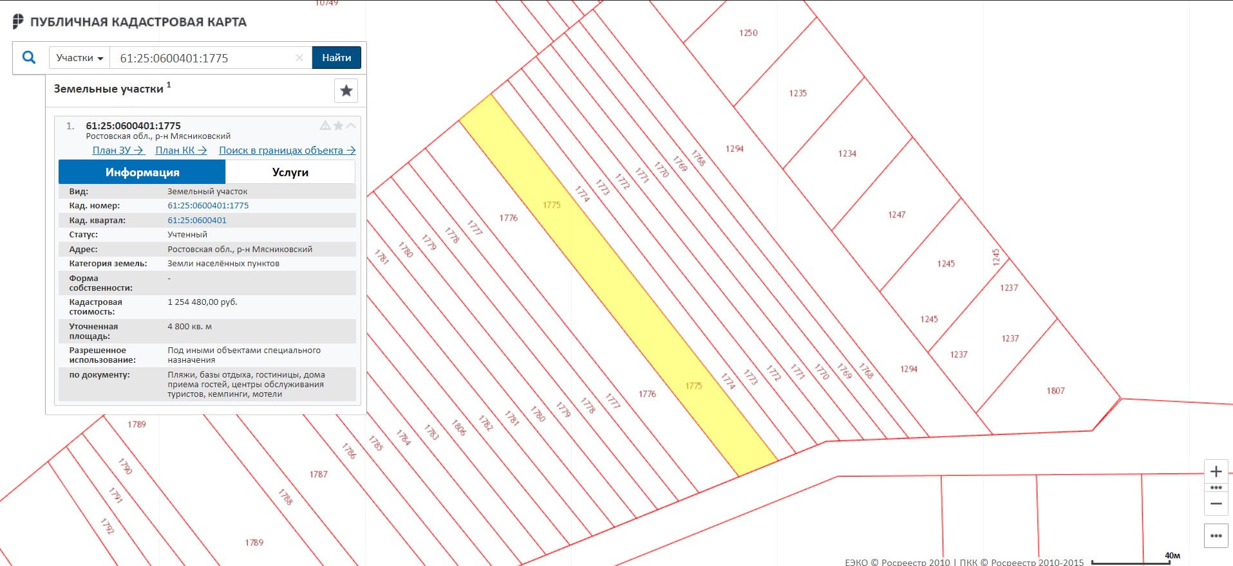Select parcel 1807 on the map
1233x566 pixels.
pyautogui.click(x=1056, y=391)
